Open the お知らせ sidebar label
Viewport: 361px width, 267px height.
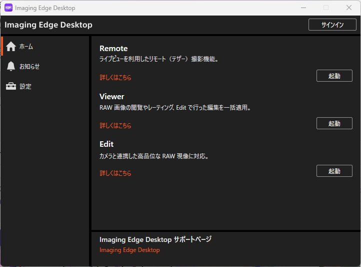[x=29, y=67]
